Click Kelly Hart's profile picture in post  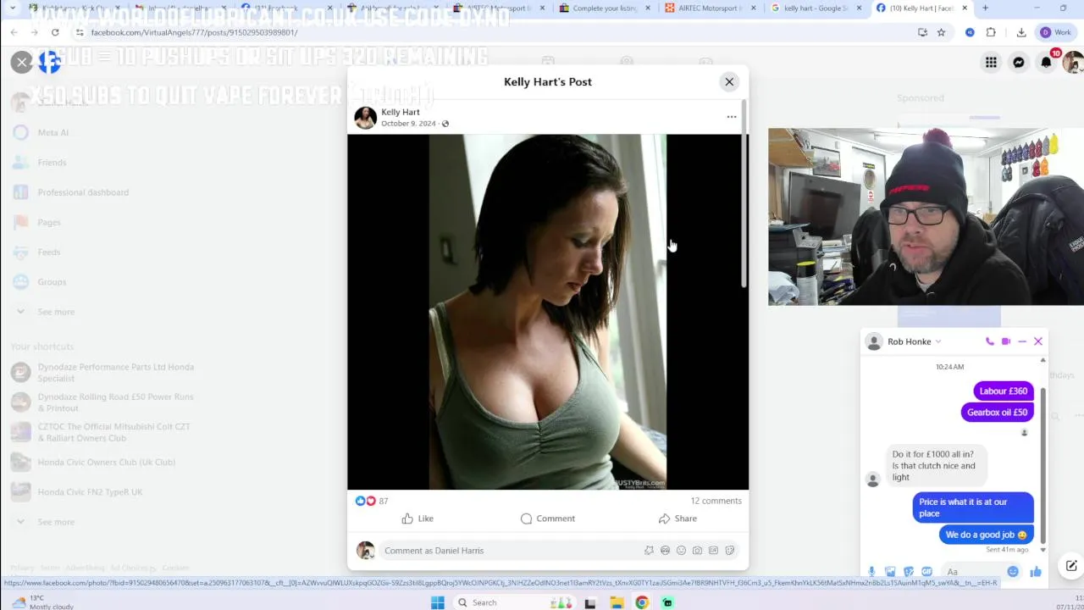tap(365, 118)
